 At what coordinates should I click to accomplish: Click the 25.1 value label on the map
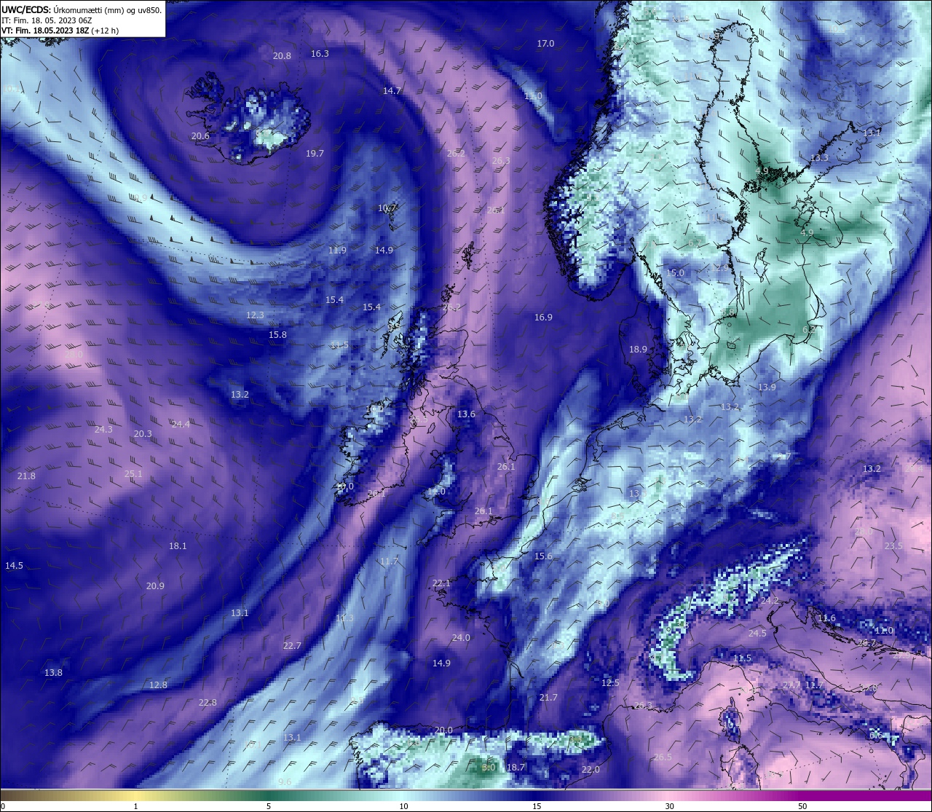133,474
